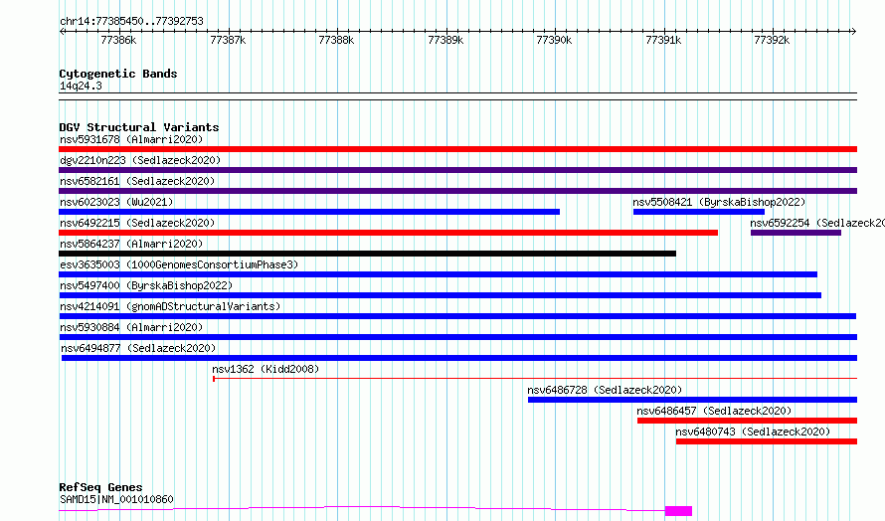The height and width of the screenshot is (521, 885).
Task: Select nsv6023023 (Wu2021) label
Action: tap(116, 202)
